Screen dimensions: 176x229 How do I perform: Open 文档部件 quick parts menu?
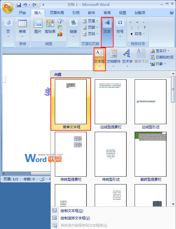point(114,58)
